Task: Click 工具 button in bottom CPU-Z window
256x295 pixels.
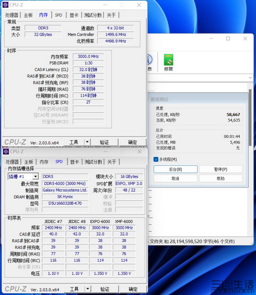Action: (x=74, y=289)
